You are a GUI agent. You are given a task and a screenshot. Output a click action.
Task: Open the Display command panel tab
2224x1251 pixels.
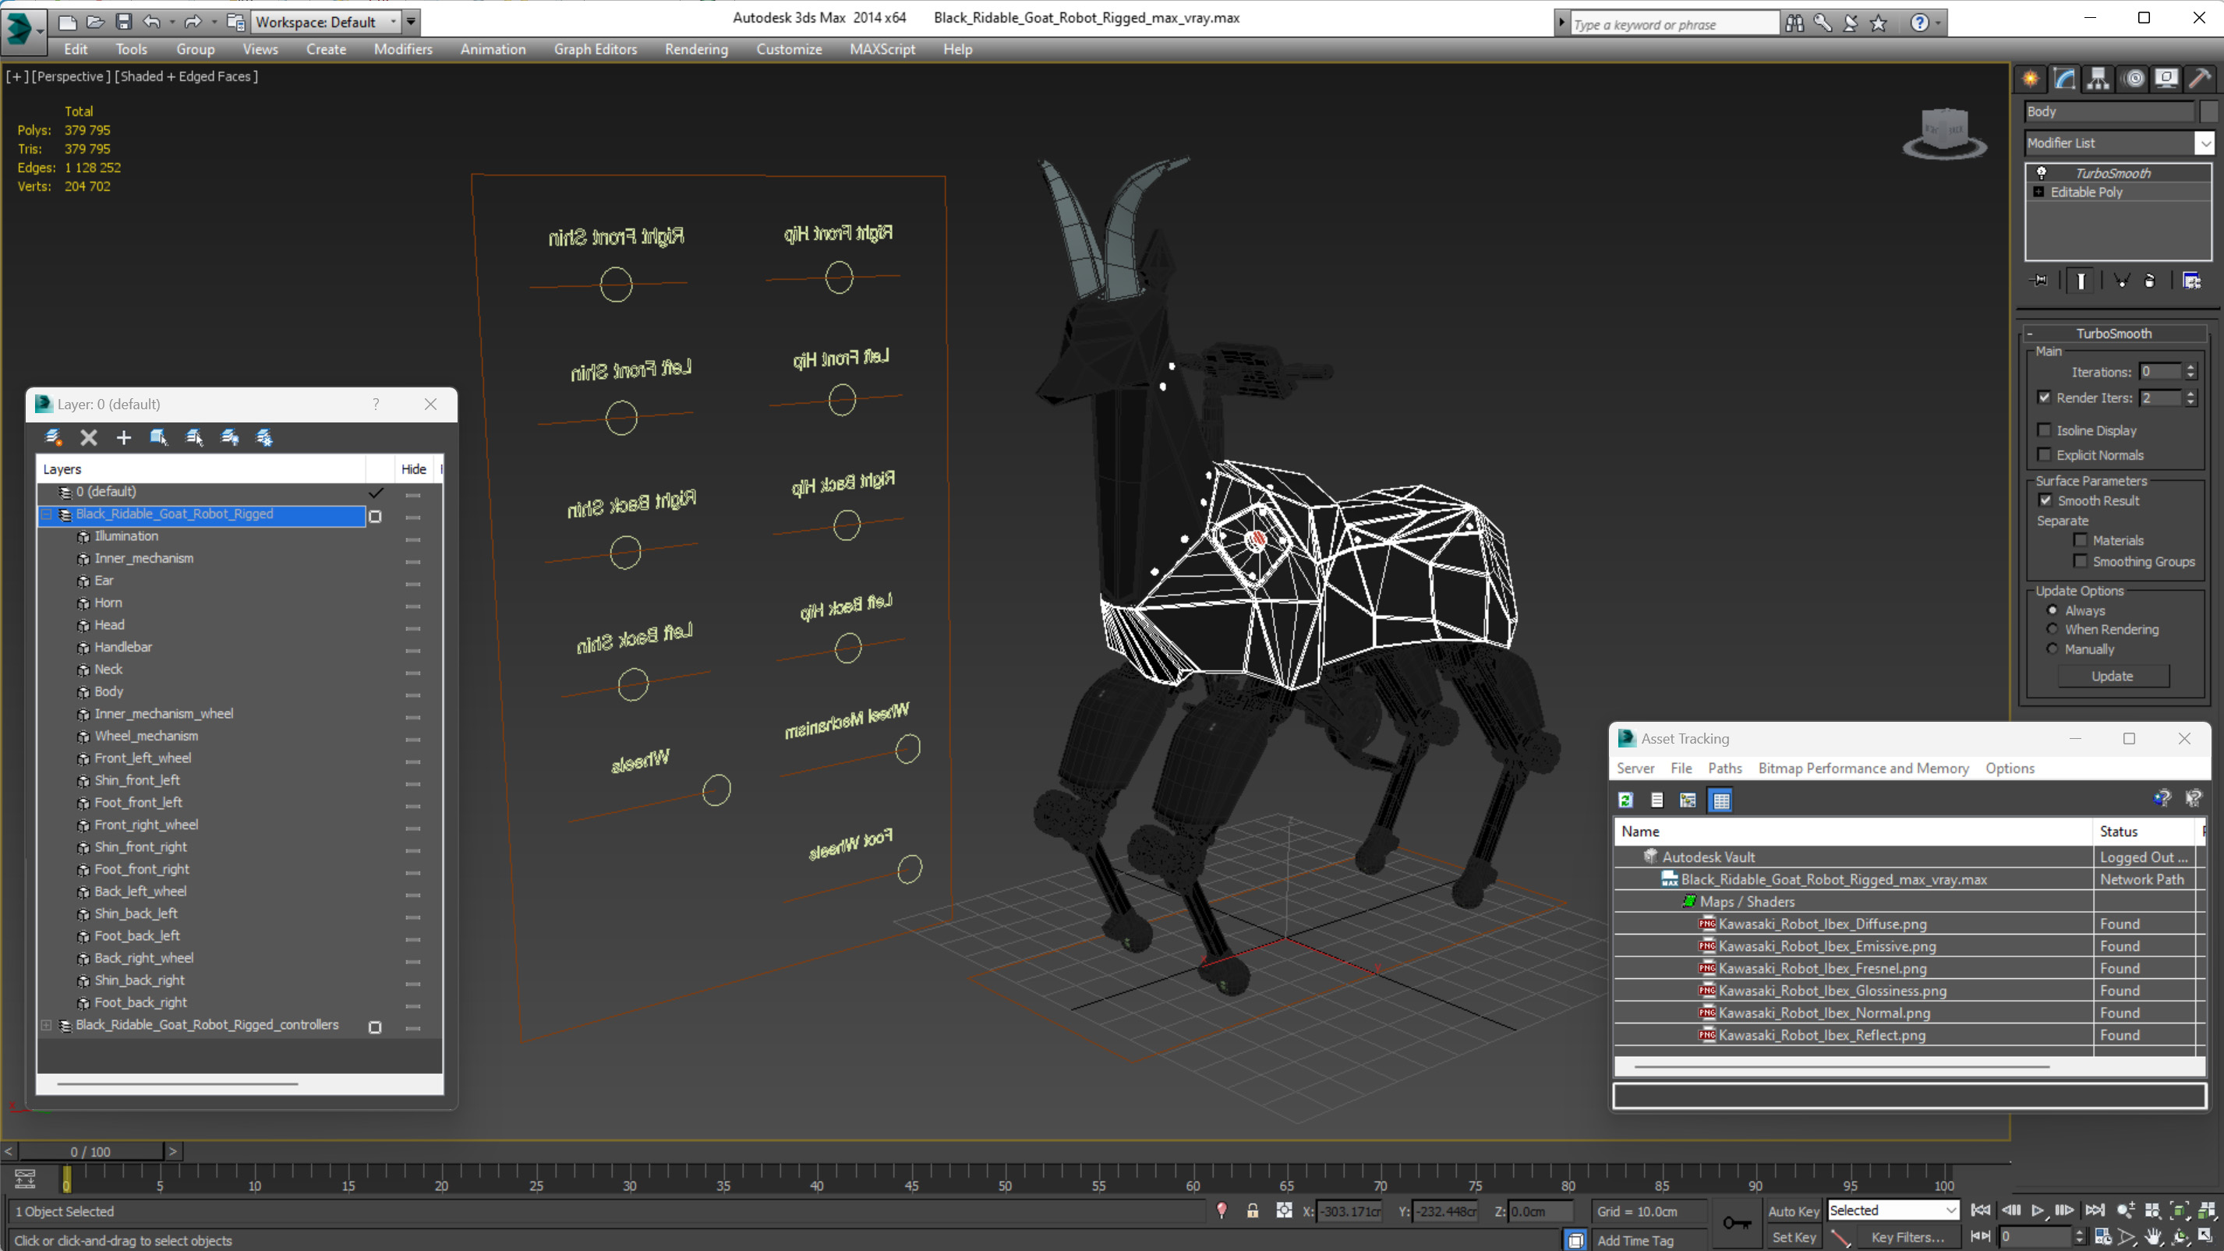point(2166,79)
